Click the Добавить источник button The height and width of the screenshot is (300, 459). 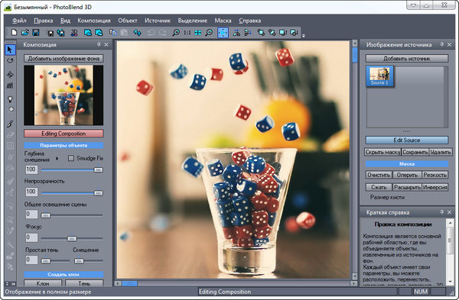pyautogui.click(x=407, y=59)
